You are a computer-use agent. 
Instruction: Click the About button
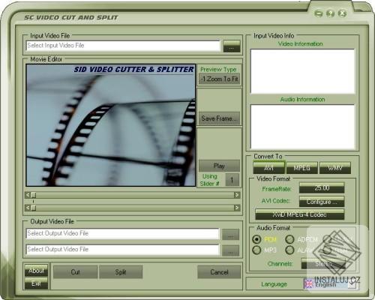click(x=36, y=271)
